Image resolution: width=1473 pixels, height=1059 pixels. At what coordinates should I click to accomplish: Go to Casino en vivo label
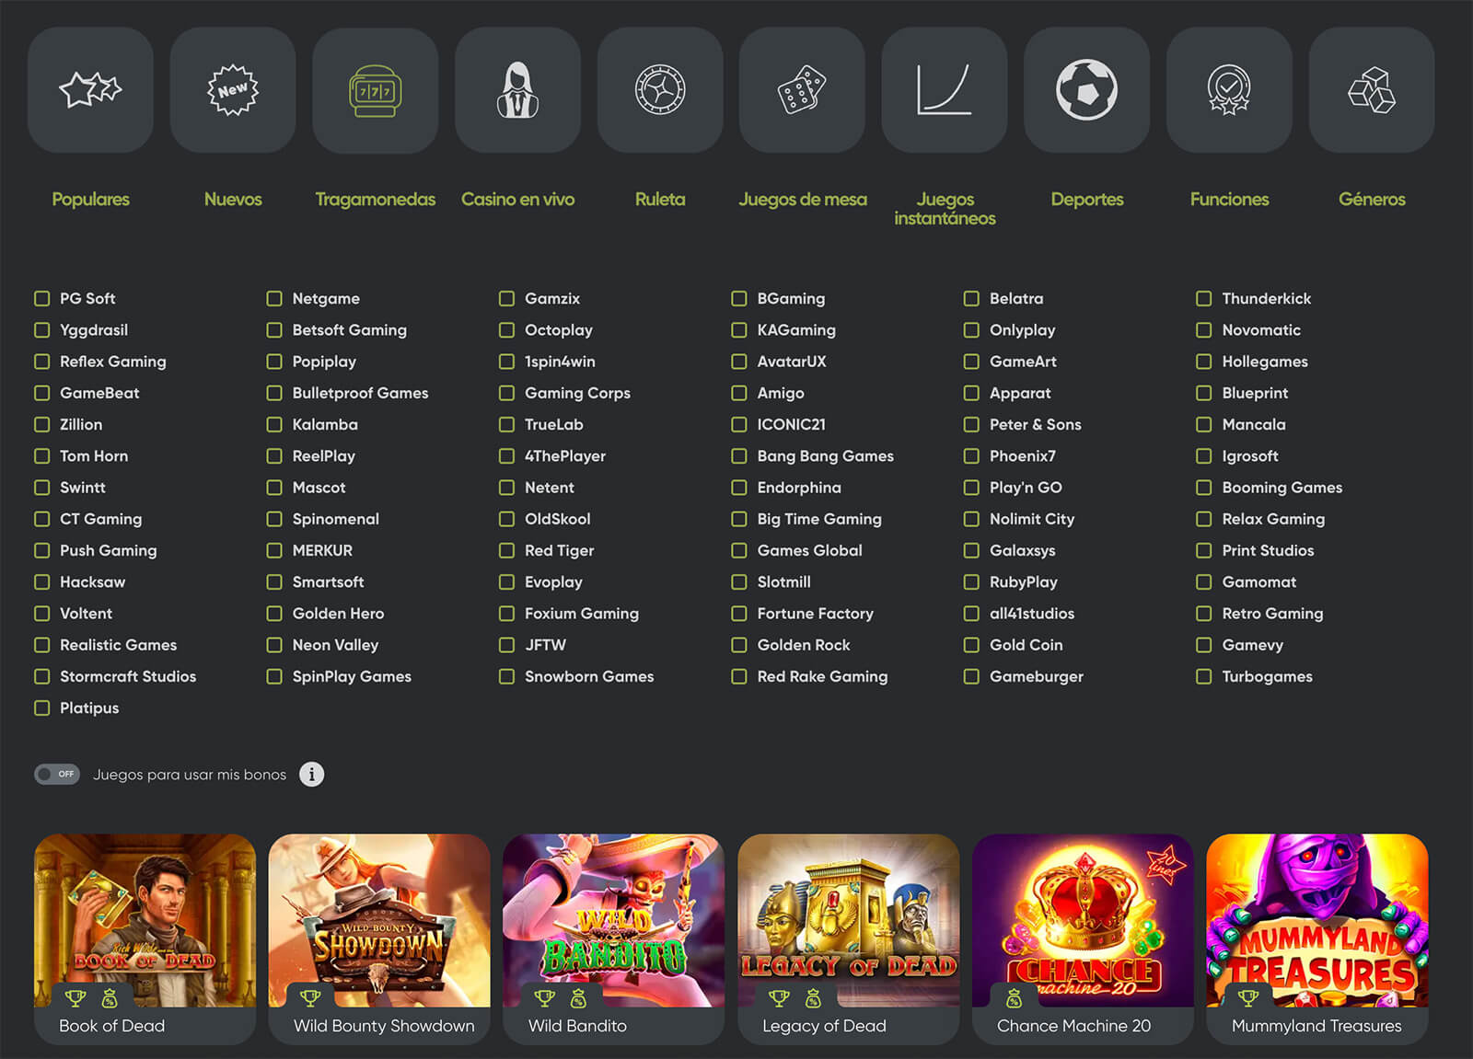click(517, 200)
